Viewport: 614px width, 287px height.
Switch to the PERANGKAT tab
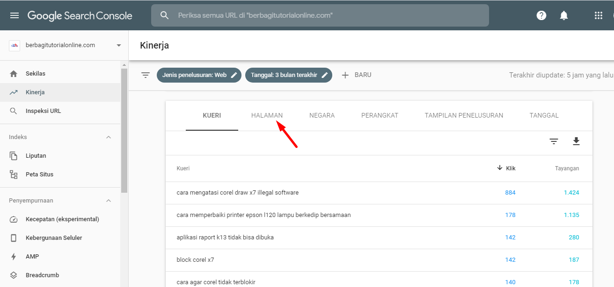coord(380,116)
